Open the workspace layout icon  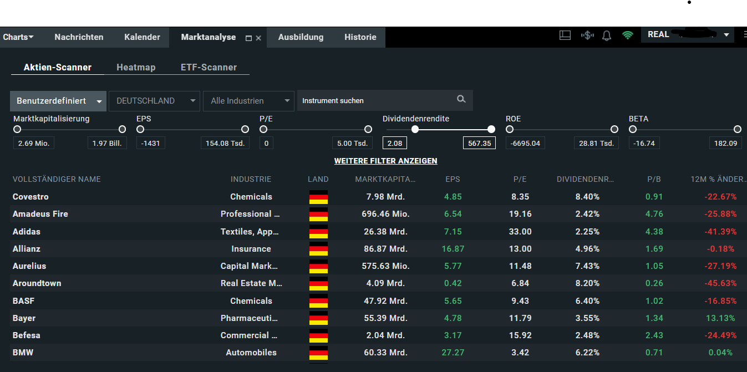point(565,35)
